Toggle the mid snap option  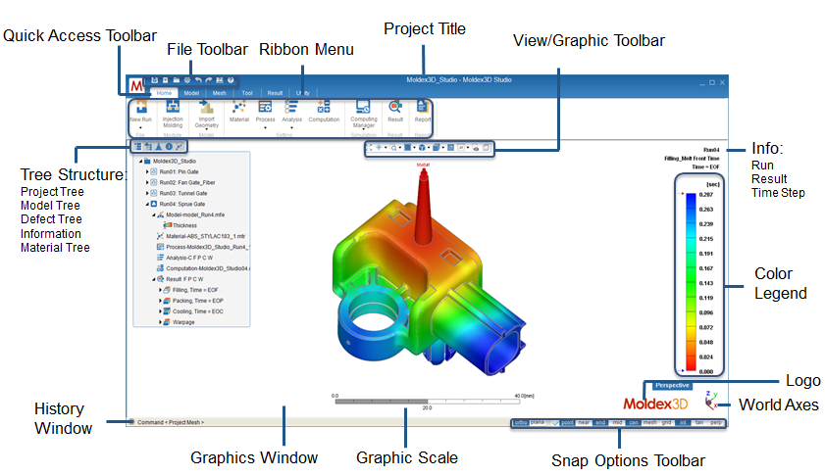pyautogui.click(x=617, y=422)
